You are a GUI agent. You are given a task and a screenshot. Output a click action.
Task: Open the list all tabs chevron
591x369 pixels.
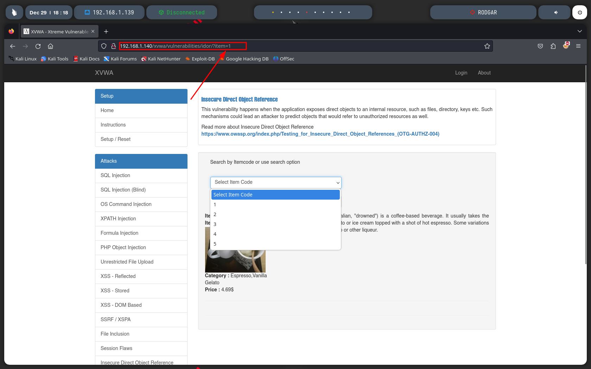click(579, 31)
